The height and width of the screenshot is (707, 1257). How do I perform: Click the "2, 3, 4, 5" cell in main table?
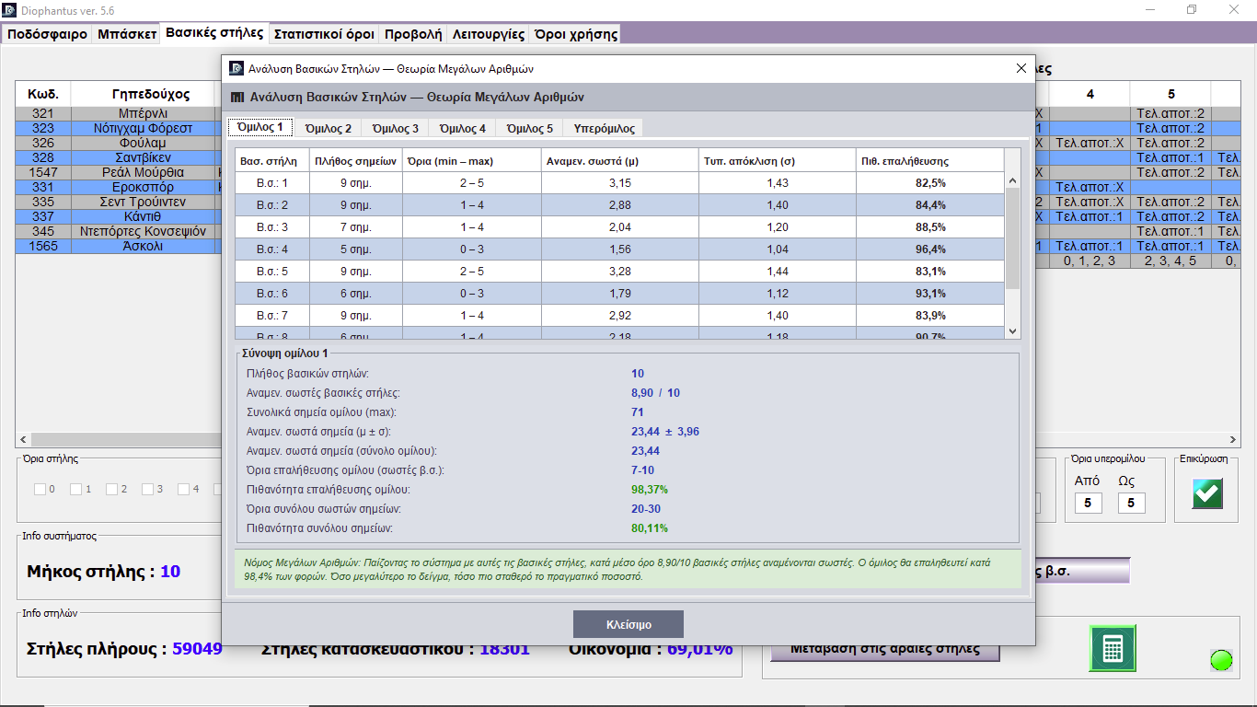pos(1171,261)
